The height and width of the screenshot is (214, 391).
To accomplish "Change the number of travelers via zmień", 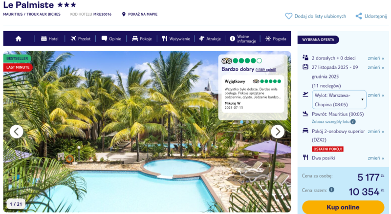I will pyautogui.click(x=375, y=58).
